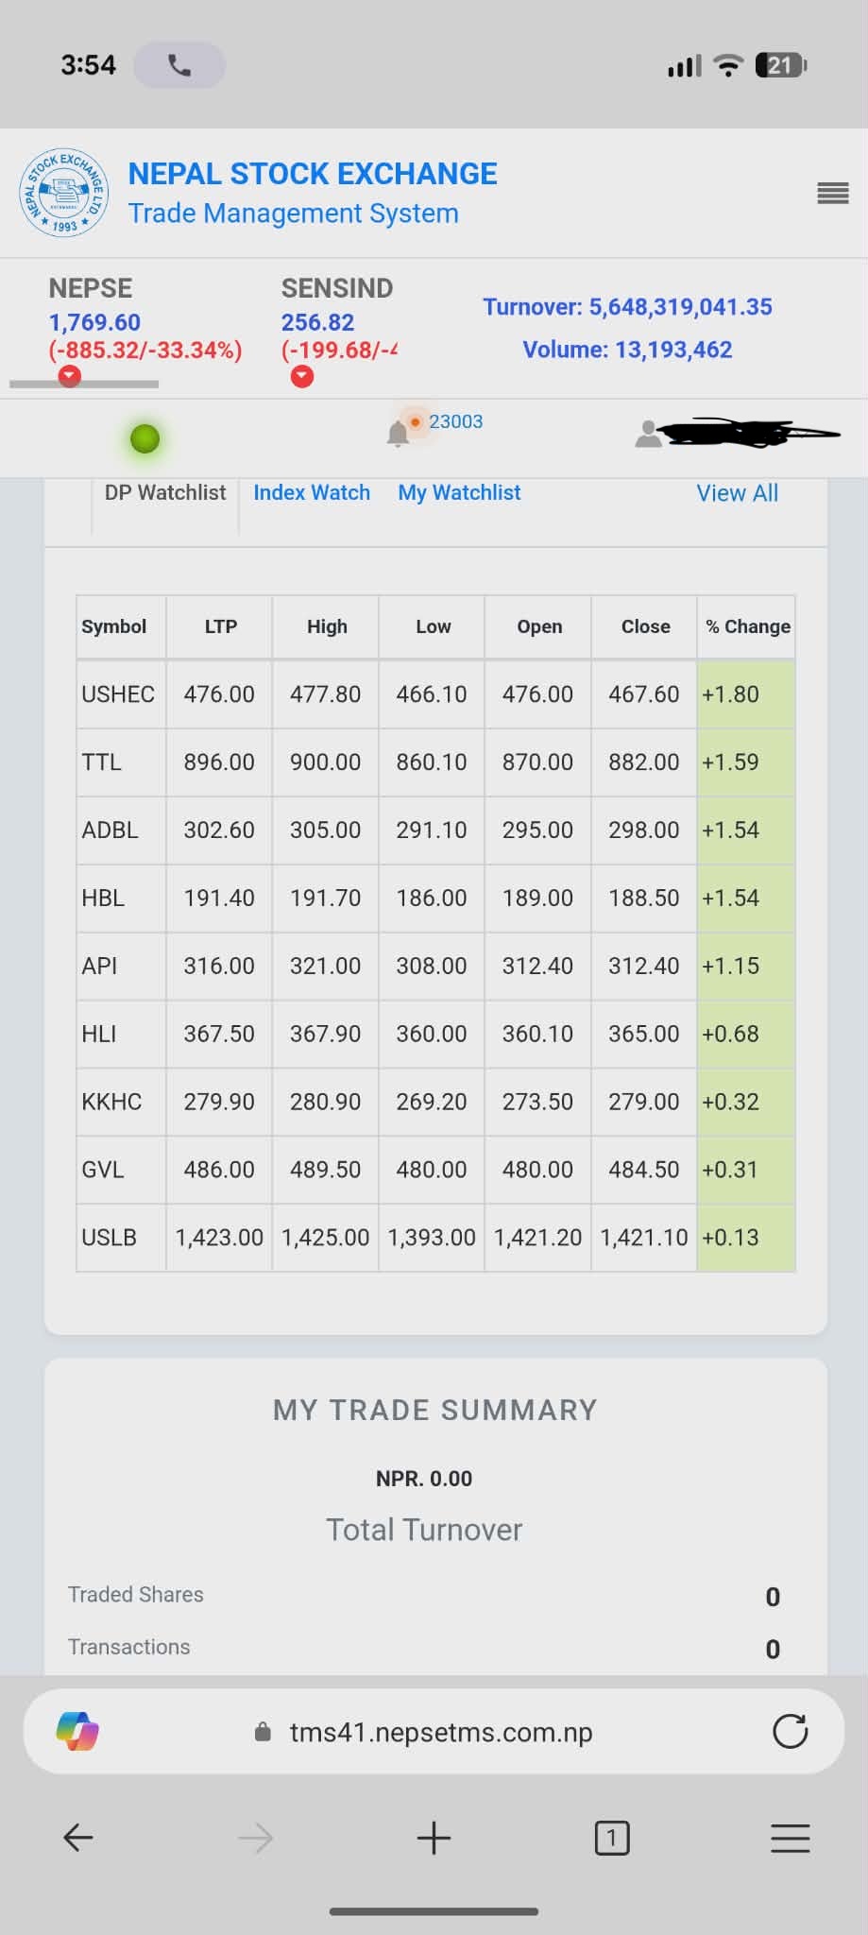Image resolution: width=868 pixels, height=1935 pixels.
Task: Open the browser tab switcher
Action: 611,1838
